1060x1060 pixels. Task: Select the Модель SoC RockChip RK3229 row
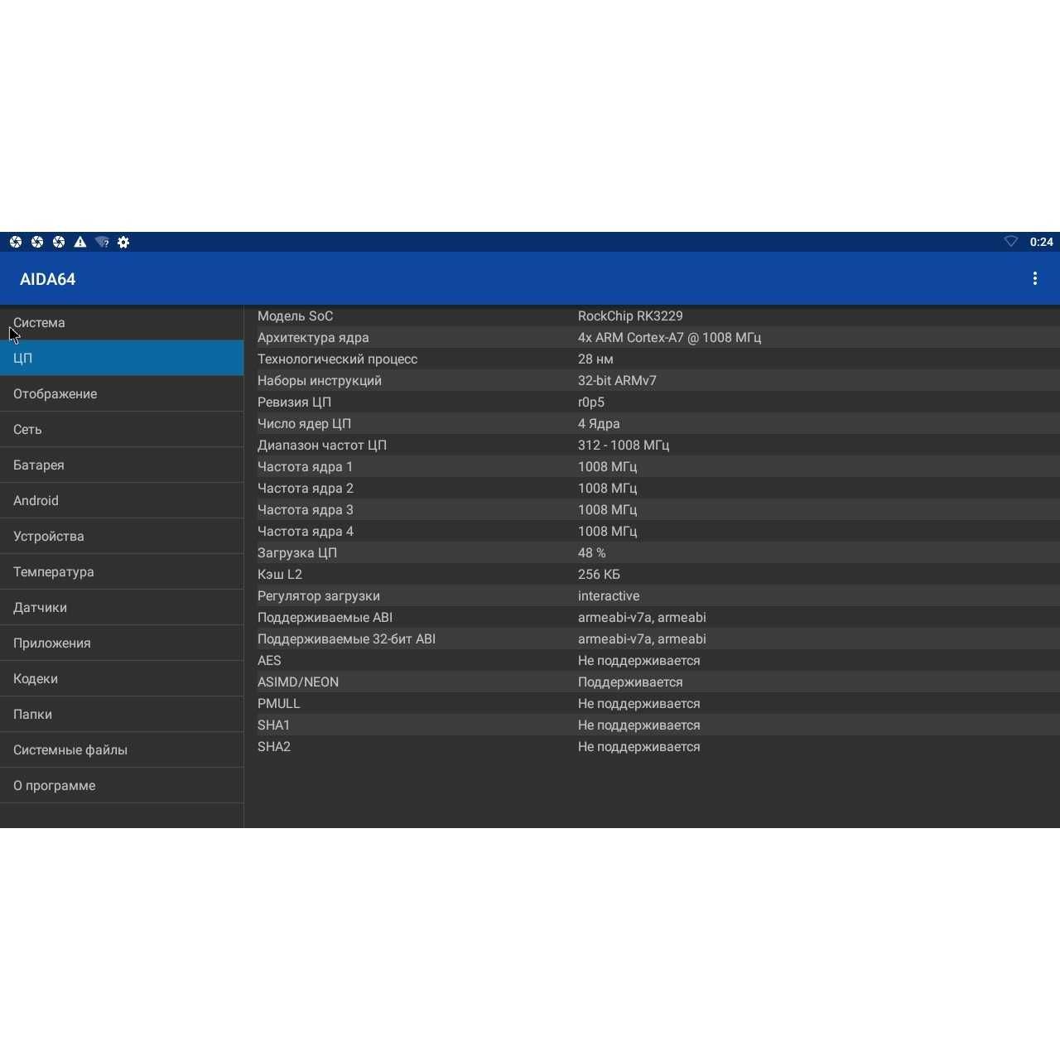pyautogui.click(x=652, y=316)
